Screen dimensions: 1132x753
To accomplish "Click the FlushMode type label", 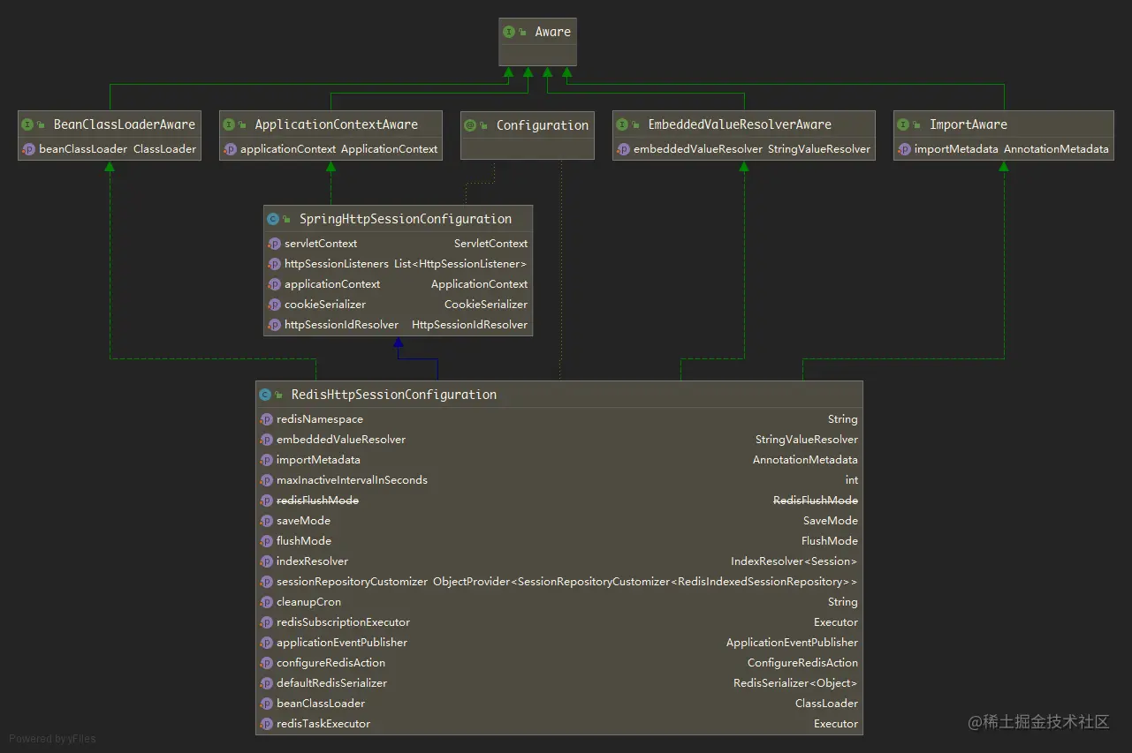I will (x=830, y=541).
